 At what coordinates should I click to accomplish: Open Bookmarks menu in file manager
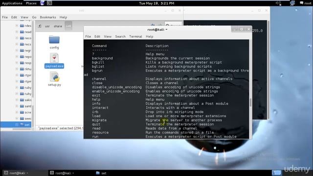point(48,17)
